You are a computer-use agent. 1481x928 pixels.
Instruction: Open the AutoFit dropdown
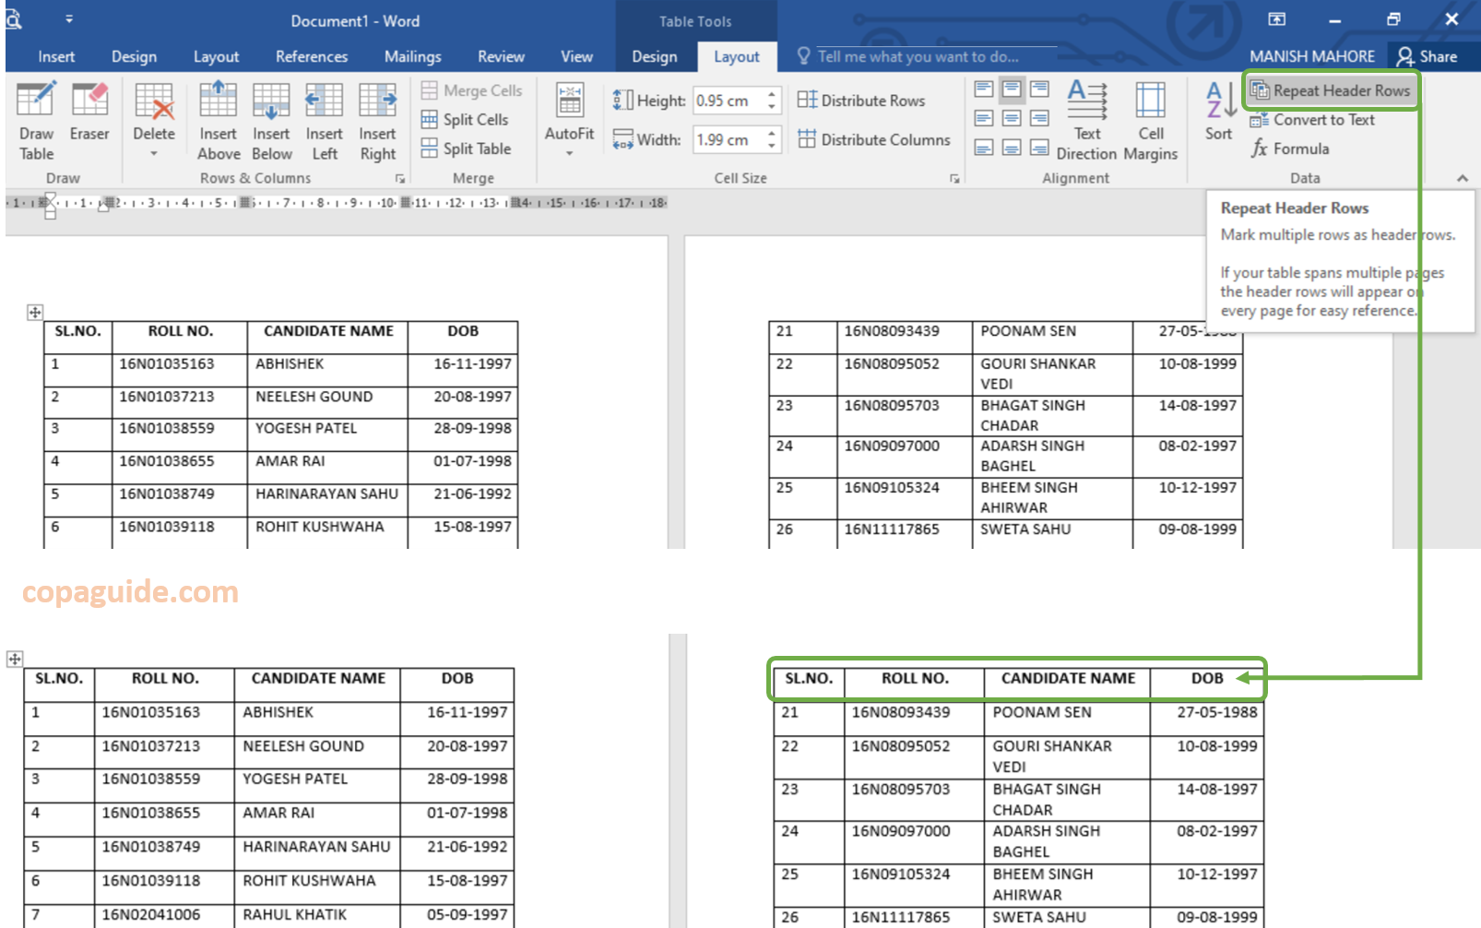coord(570,120)
